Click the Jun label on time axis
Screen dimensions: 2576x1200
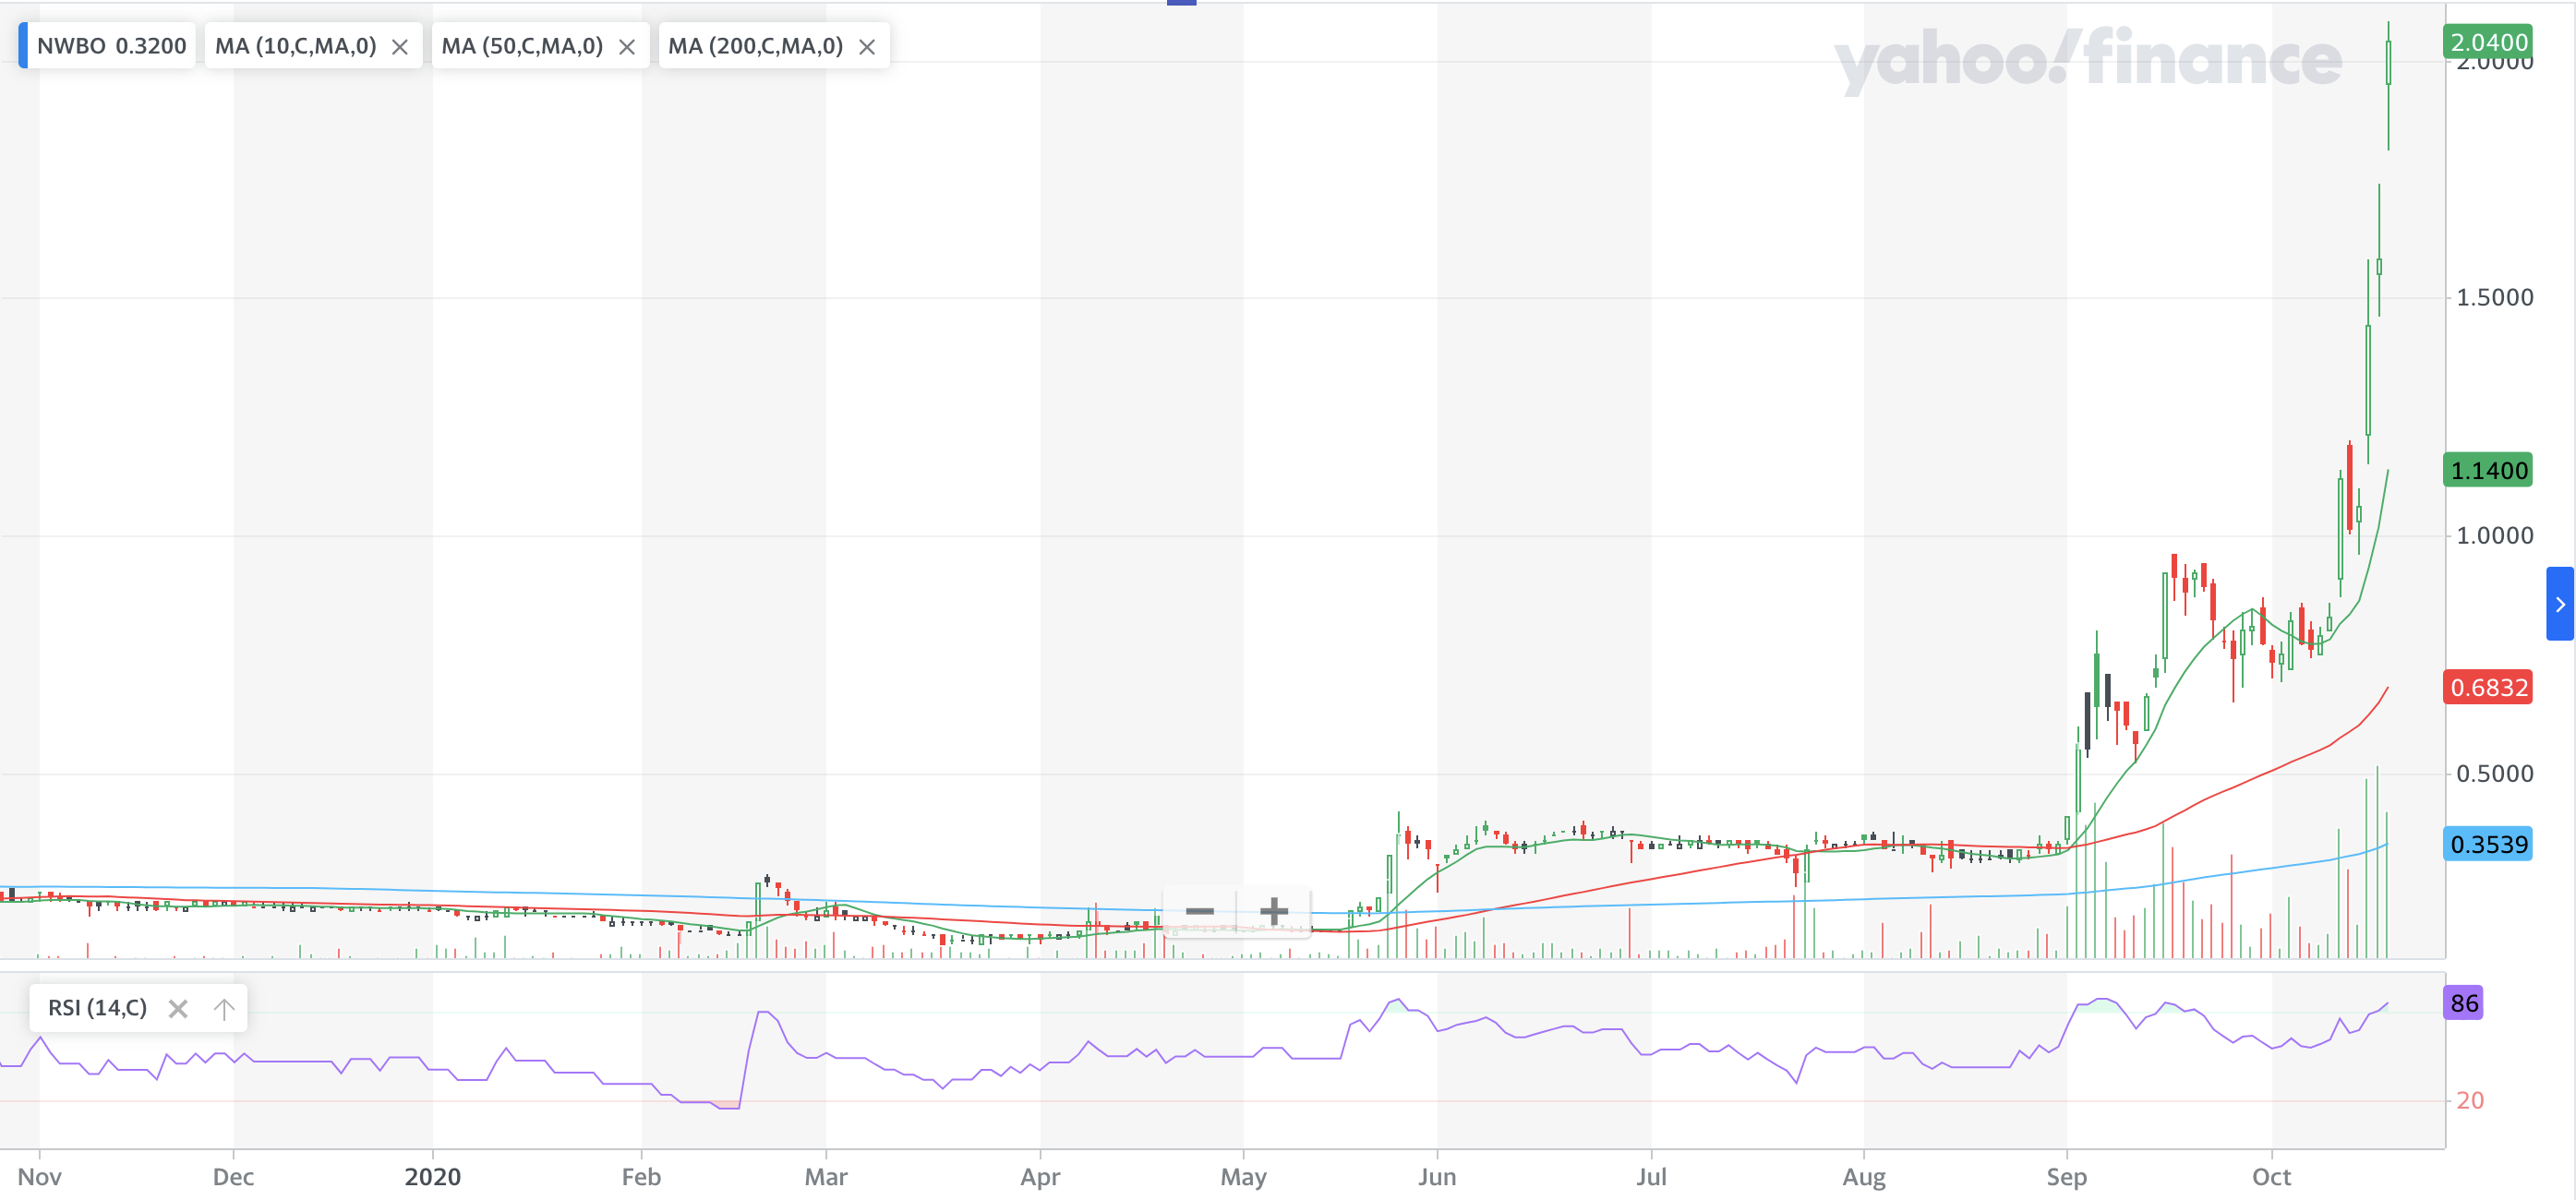1437,1177
